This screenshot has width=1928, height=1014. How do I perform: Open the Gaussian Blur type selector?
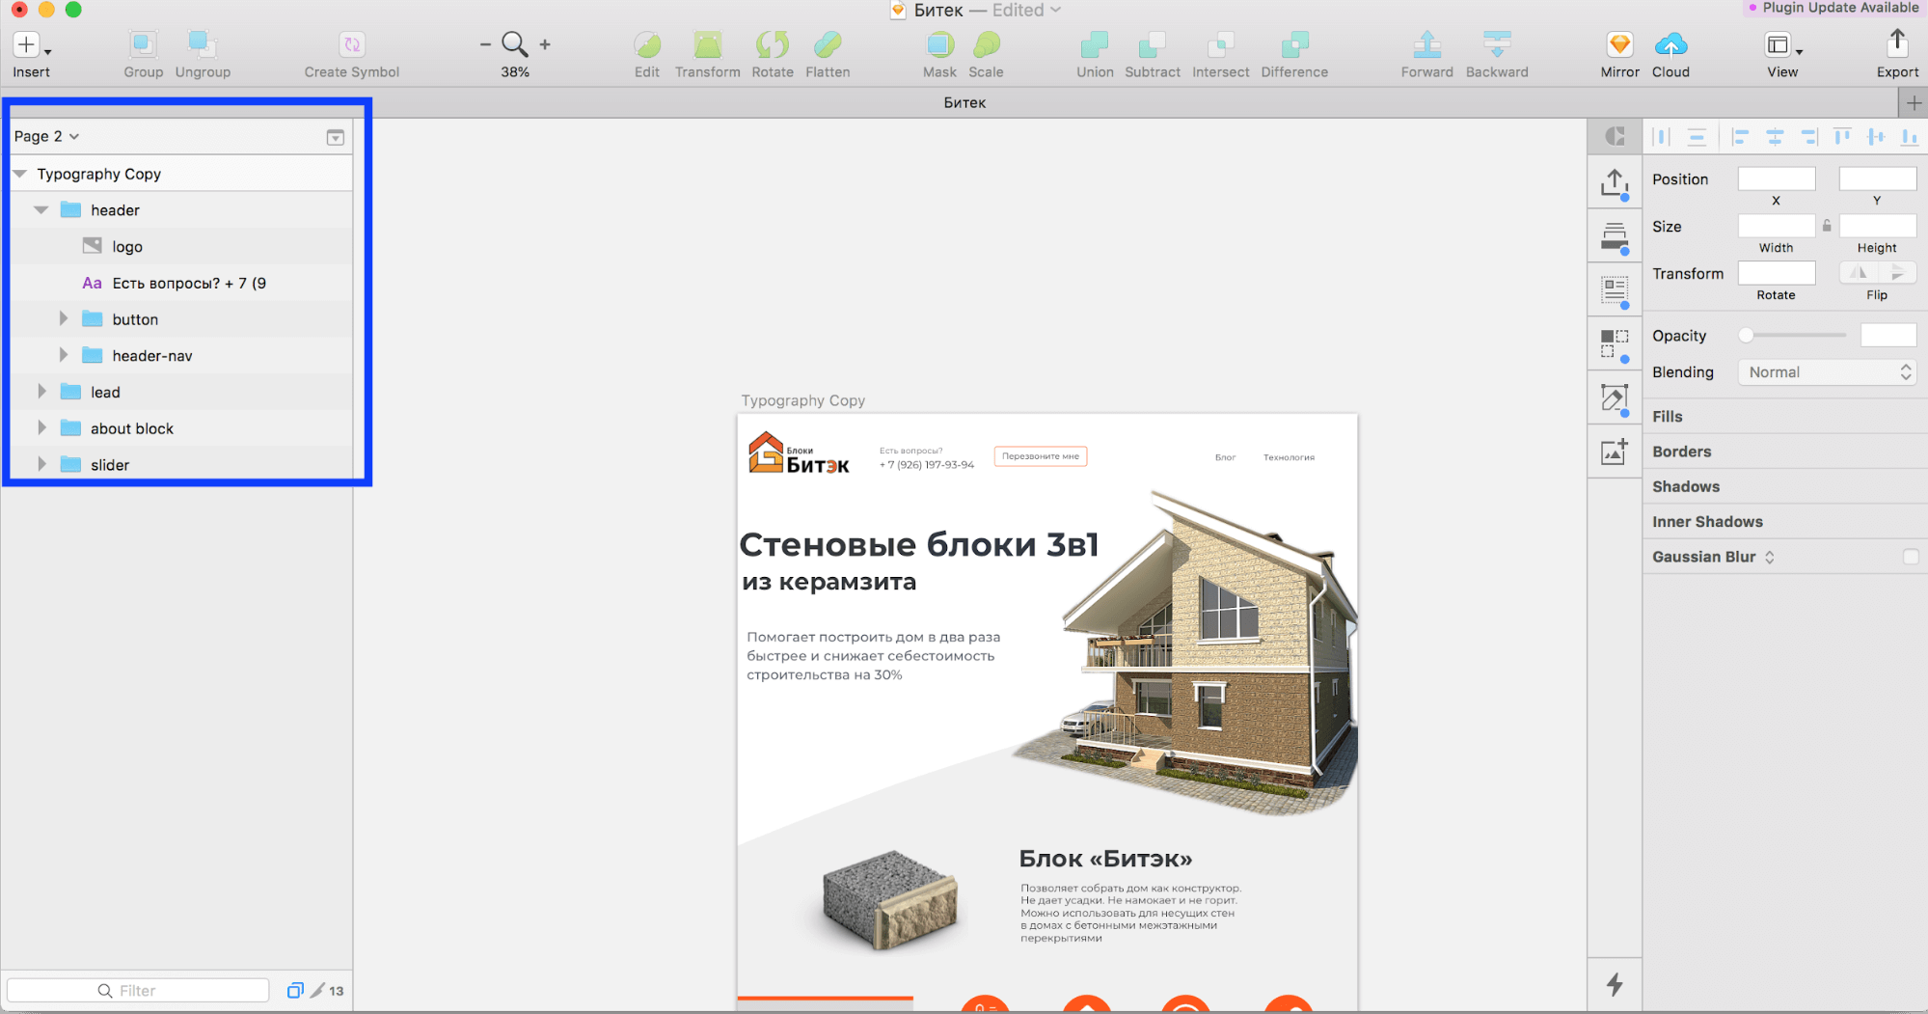(1769, 557)
